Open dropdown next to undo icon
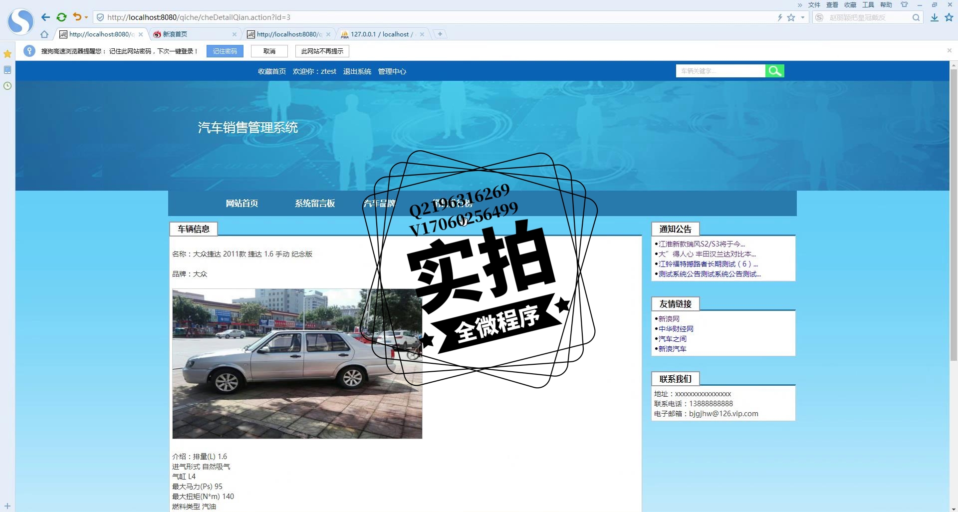The image size is (958, 512). click(86, 17)
